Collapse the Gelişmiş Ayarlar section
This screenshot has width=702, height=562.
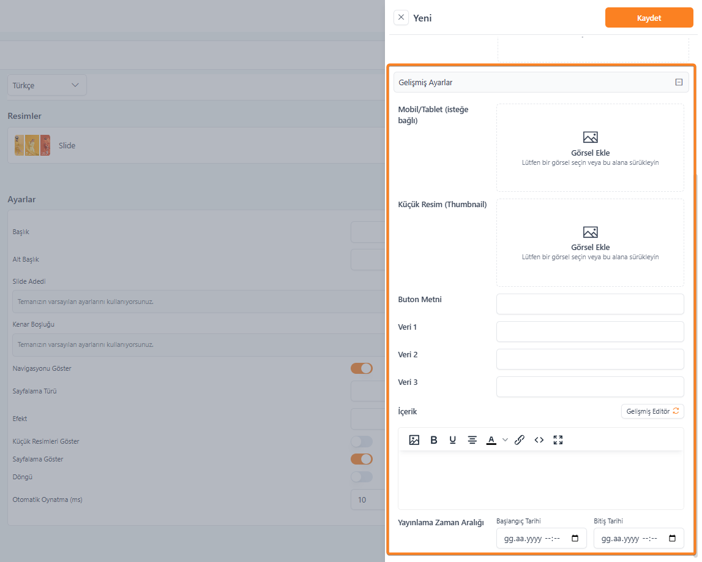pyautogui.click(x=679, y=83)
